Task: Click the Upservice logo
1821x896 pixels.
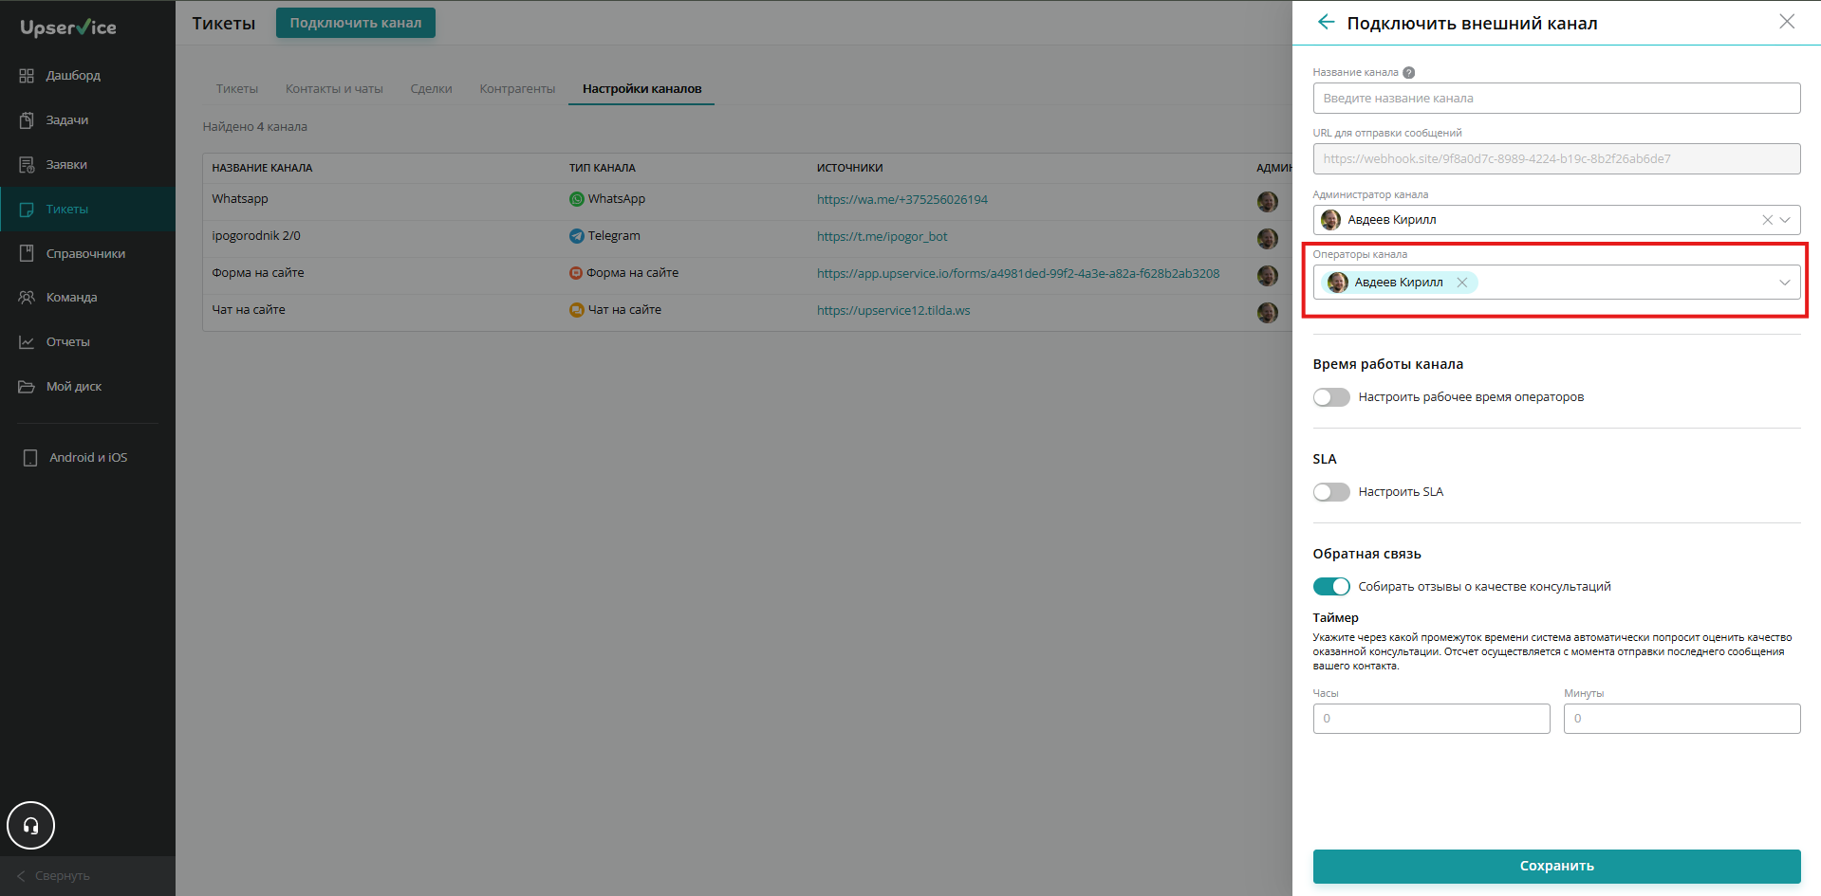Action: pos(68,27)
